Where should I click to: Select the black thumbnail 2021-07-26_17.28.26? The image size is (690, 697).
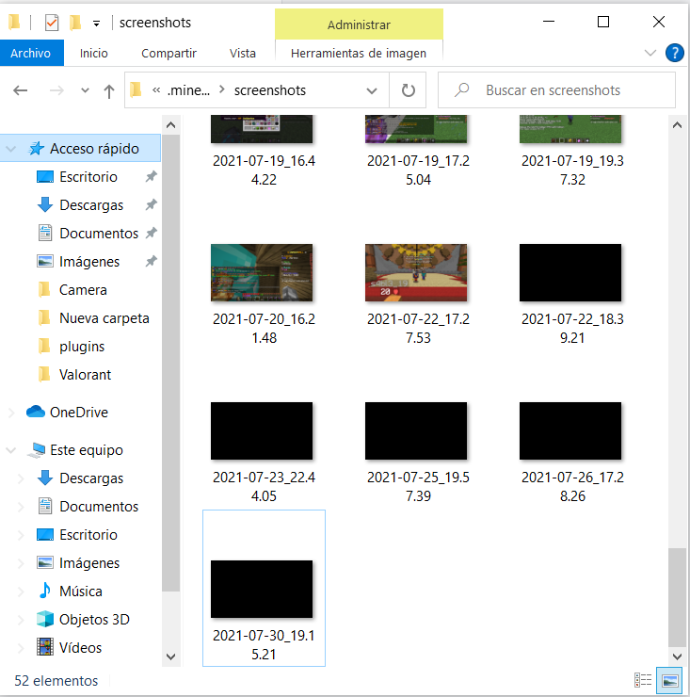coord(570,430)
